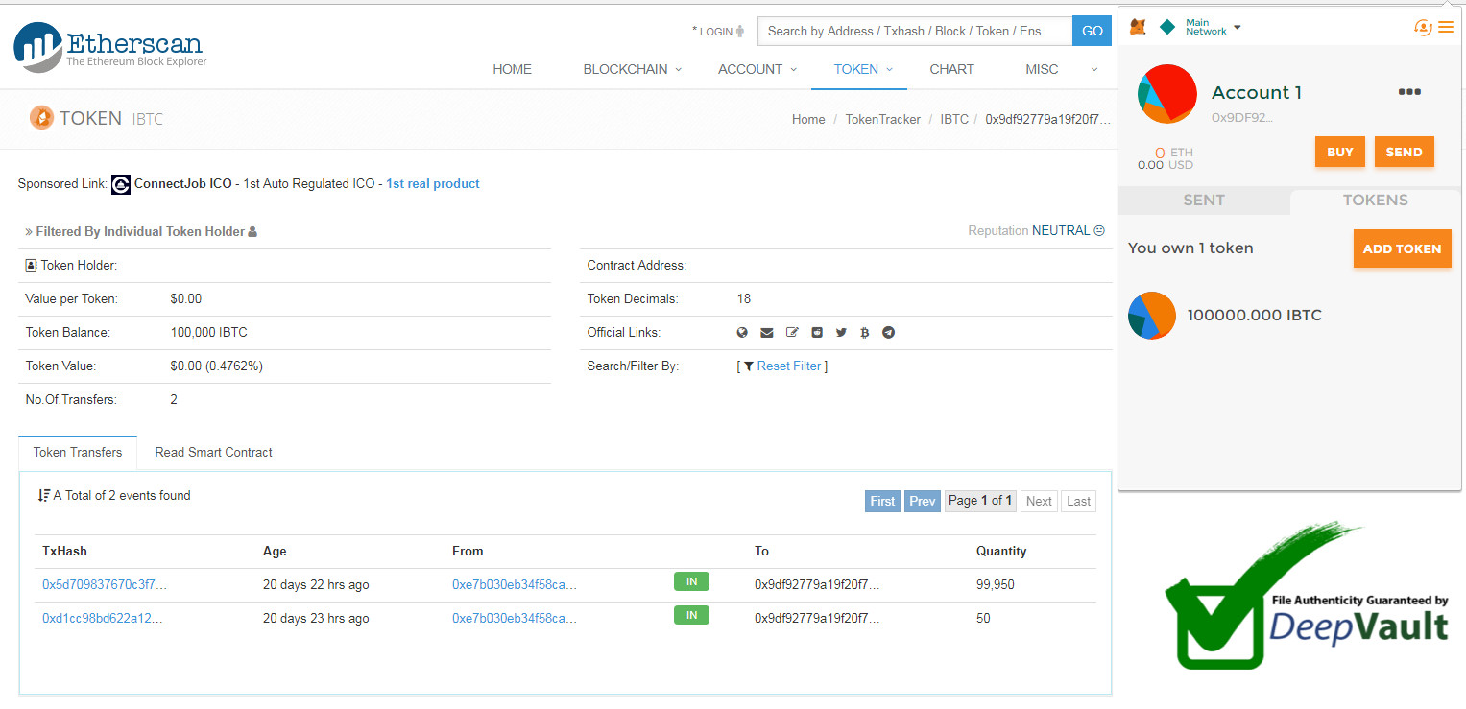Click the teal diamond network icon

pyautogui.click(x=1167, y=27)
